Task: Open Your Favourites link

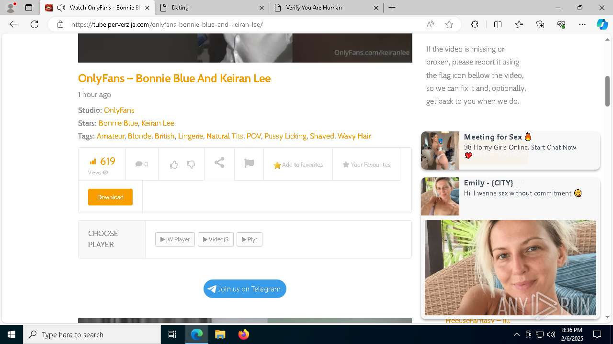Action: tap(366, 164)
